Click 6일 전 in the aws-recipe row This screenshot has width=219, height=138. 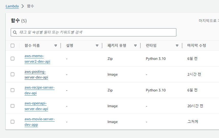click(192, 90)
